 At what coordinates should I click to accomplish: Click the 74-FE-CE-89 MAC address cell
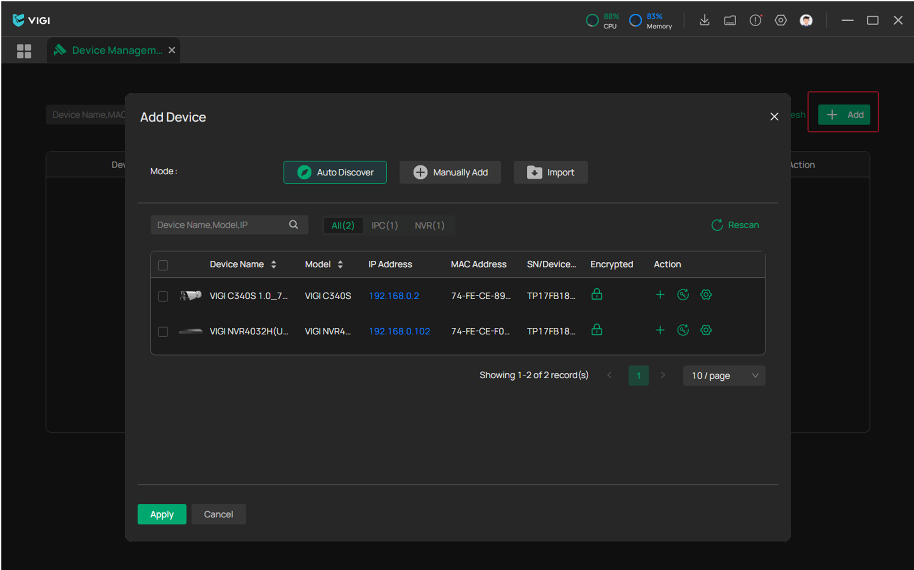pyautogui.click(x=481, y=296)
